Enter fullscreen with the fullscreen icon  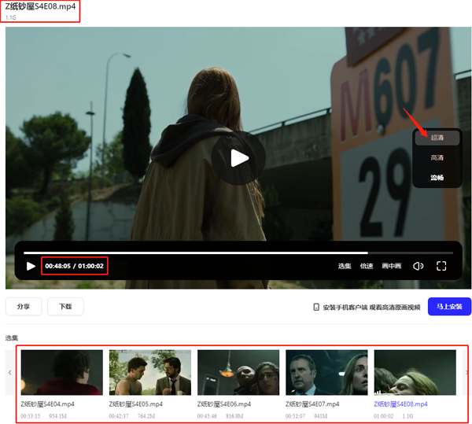click(x=441, y=266)
